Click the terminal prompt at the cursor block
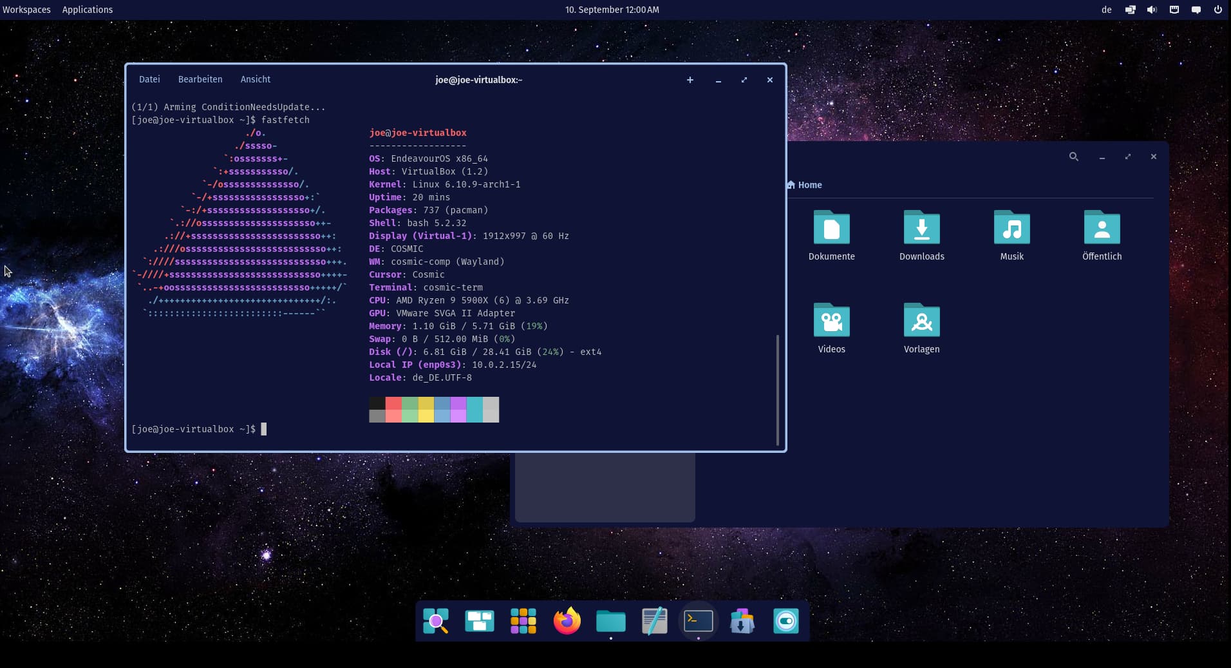The height and width of the screenshot is (668, 1231). [263, 429]
